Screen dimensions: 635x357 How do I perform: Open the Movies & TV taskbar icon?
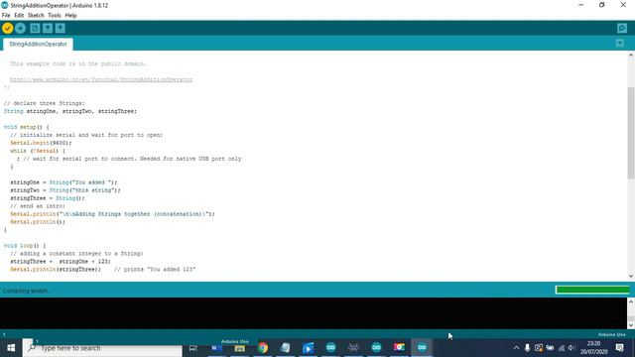pyautogui.click(x=309, y=348)
